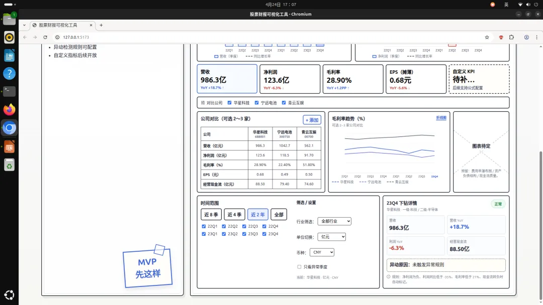Select the EPS（摊薄）KPI card

[x=416, y=79]
